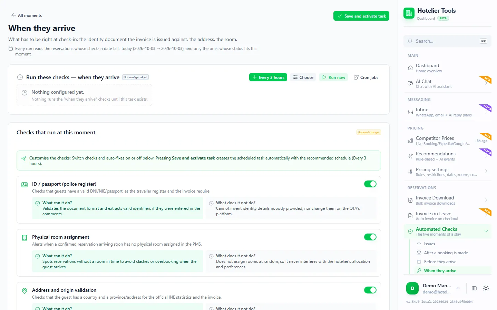Click the Not configured yet badge

136,77
